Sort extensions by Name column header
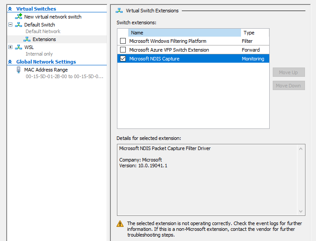This screenshot has width=316, height=241. point(184,33)
